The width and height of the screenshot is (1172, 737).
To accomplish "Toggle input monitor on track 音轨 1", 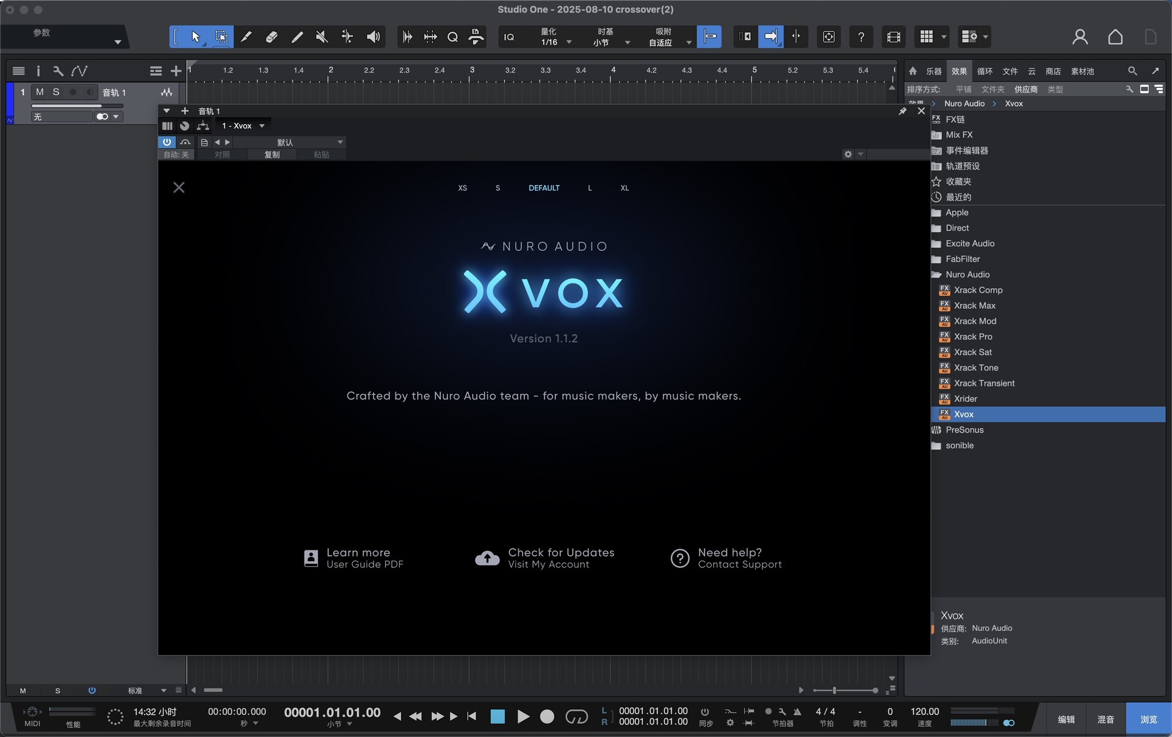I will (90, 92).
